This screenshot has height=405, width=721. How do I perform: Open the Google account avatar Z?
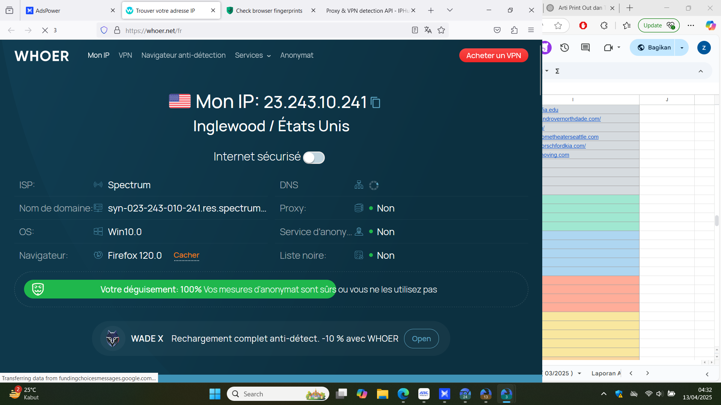[704, 48]
